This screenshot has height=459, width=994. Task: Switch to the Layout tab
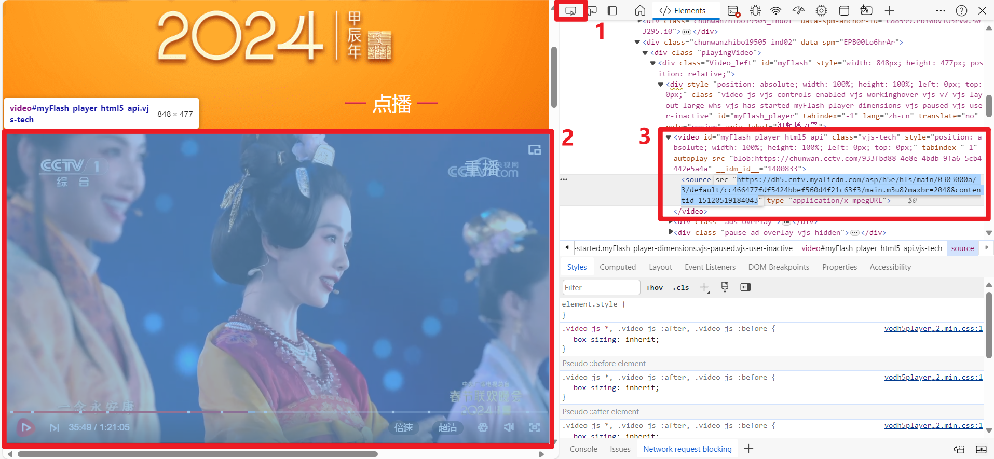660,267
